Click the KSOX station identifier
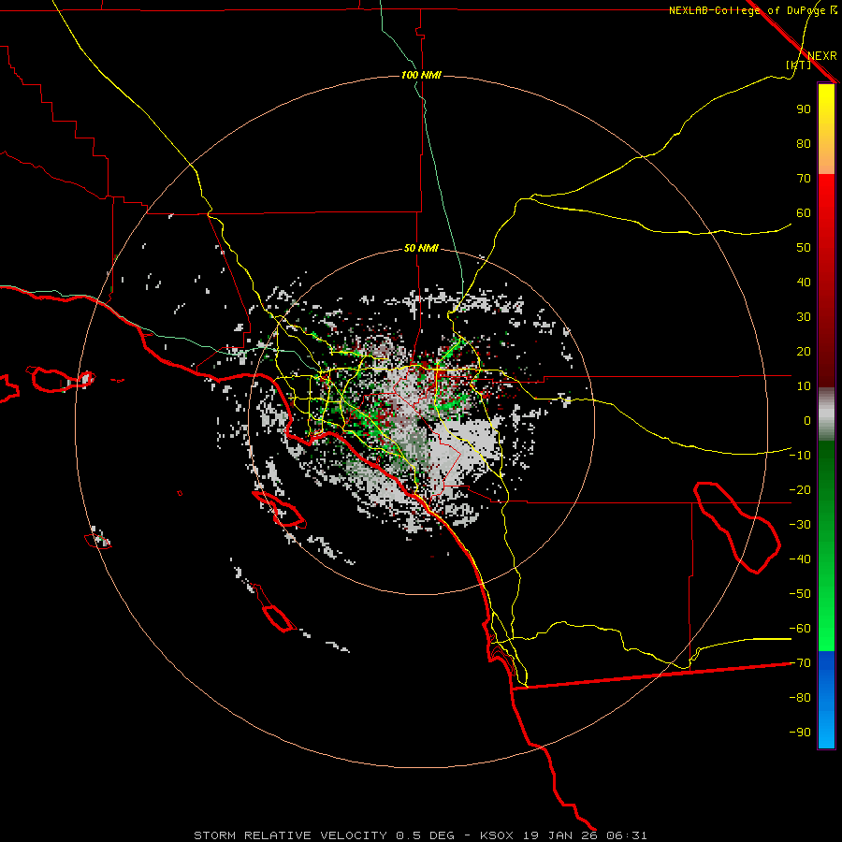842x842 pixels. (496, 835)
